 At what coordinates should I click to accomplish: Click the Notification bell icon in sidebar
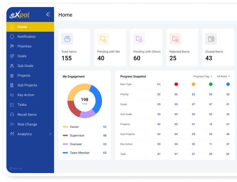(x=12, y=36)
